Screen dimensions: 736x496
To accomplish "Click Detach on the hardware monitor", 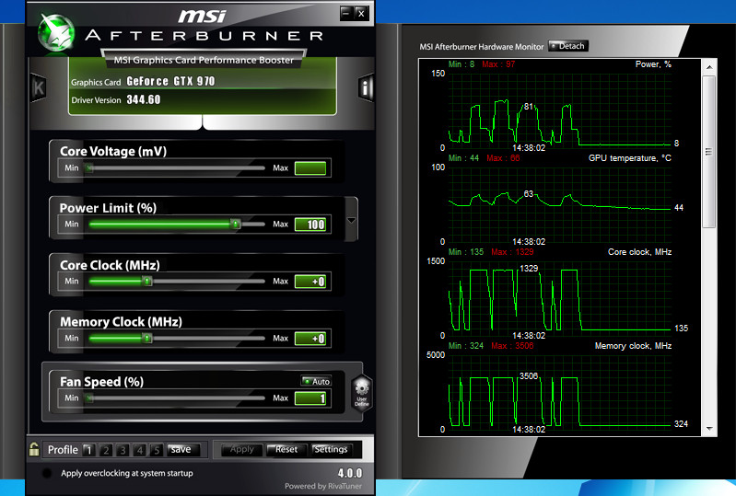I will [567, 46].
